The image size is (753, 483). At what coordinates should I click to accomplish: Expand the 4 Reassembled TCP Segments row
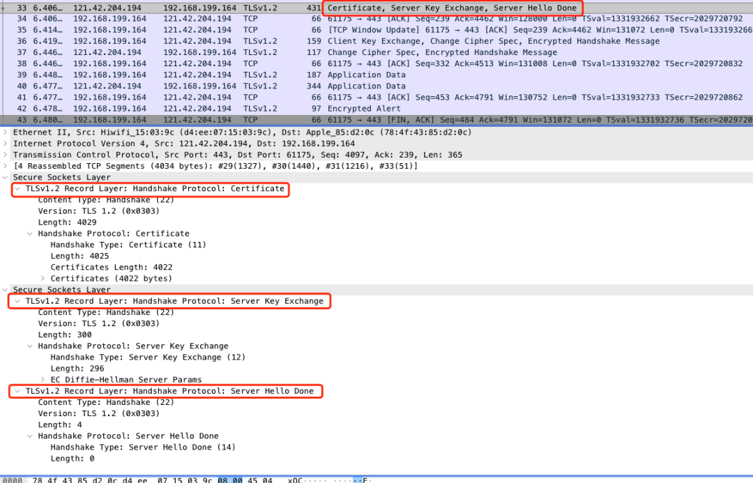[x=6, y=166]
